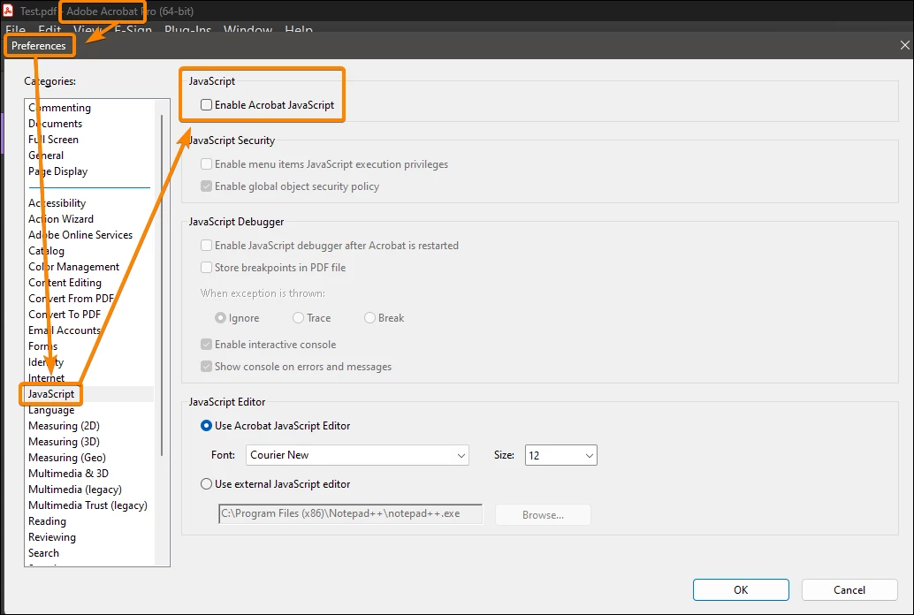Viewport: 914px width, 615px height.
Task: Open the E-Sign menu
Action: tap(133, 30)
